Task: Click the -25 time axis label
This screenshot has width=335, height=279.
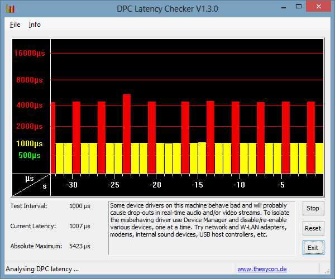Action: click(114, 185)
